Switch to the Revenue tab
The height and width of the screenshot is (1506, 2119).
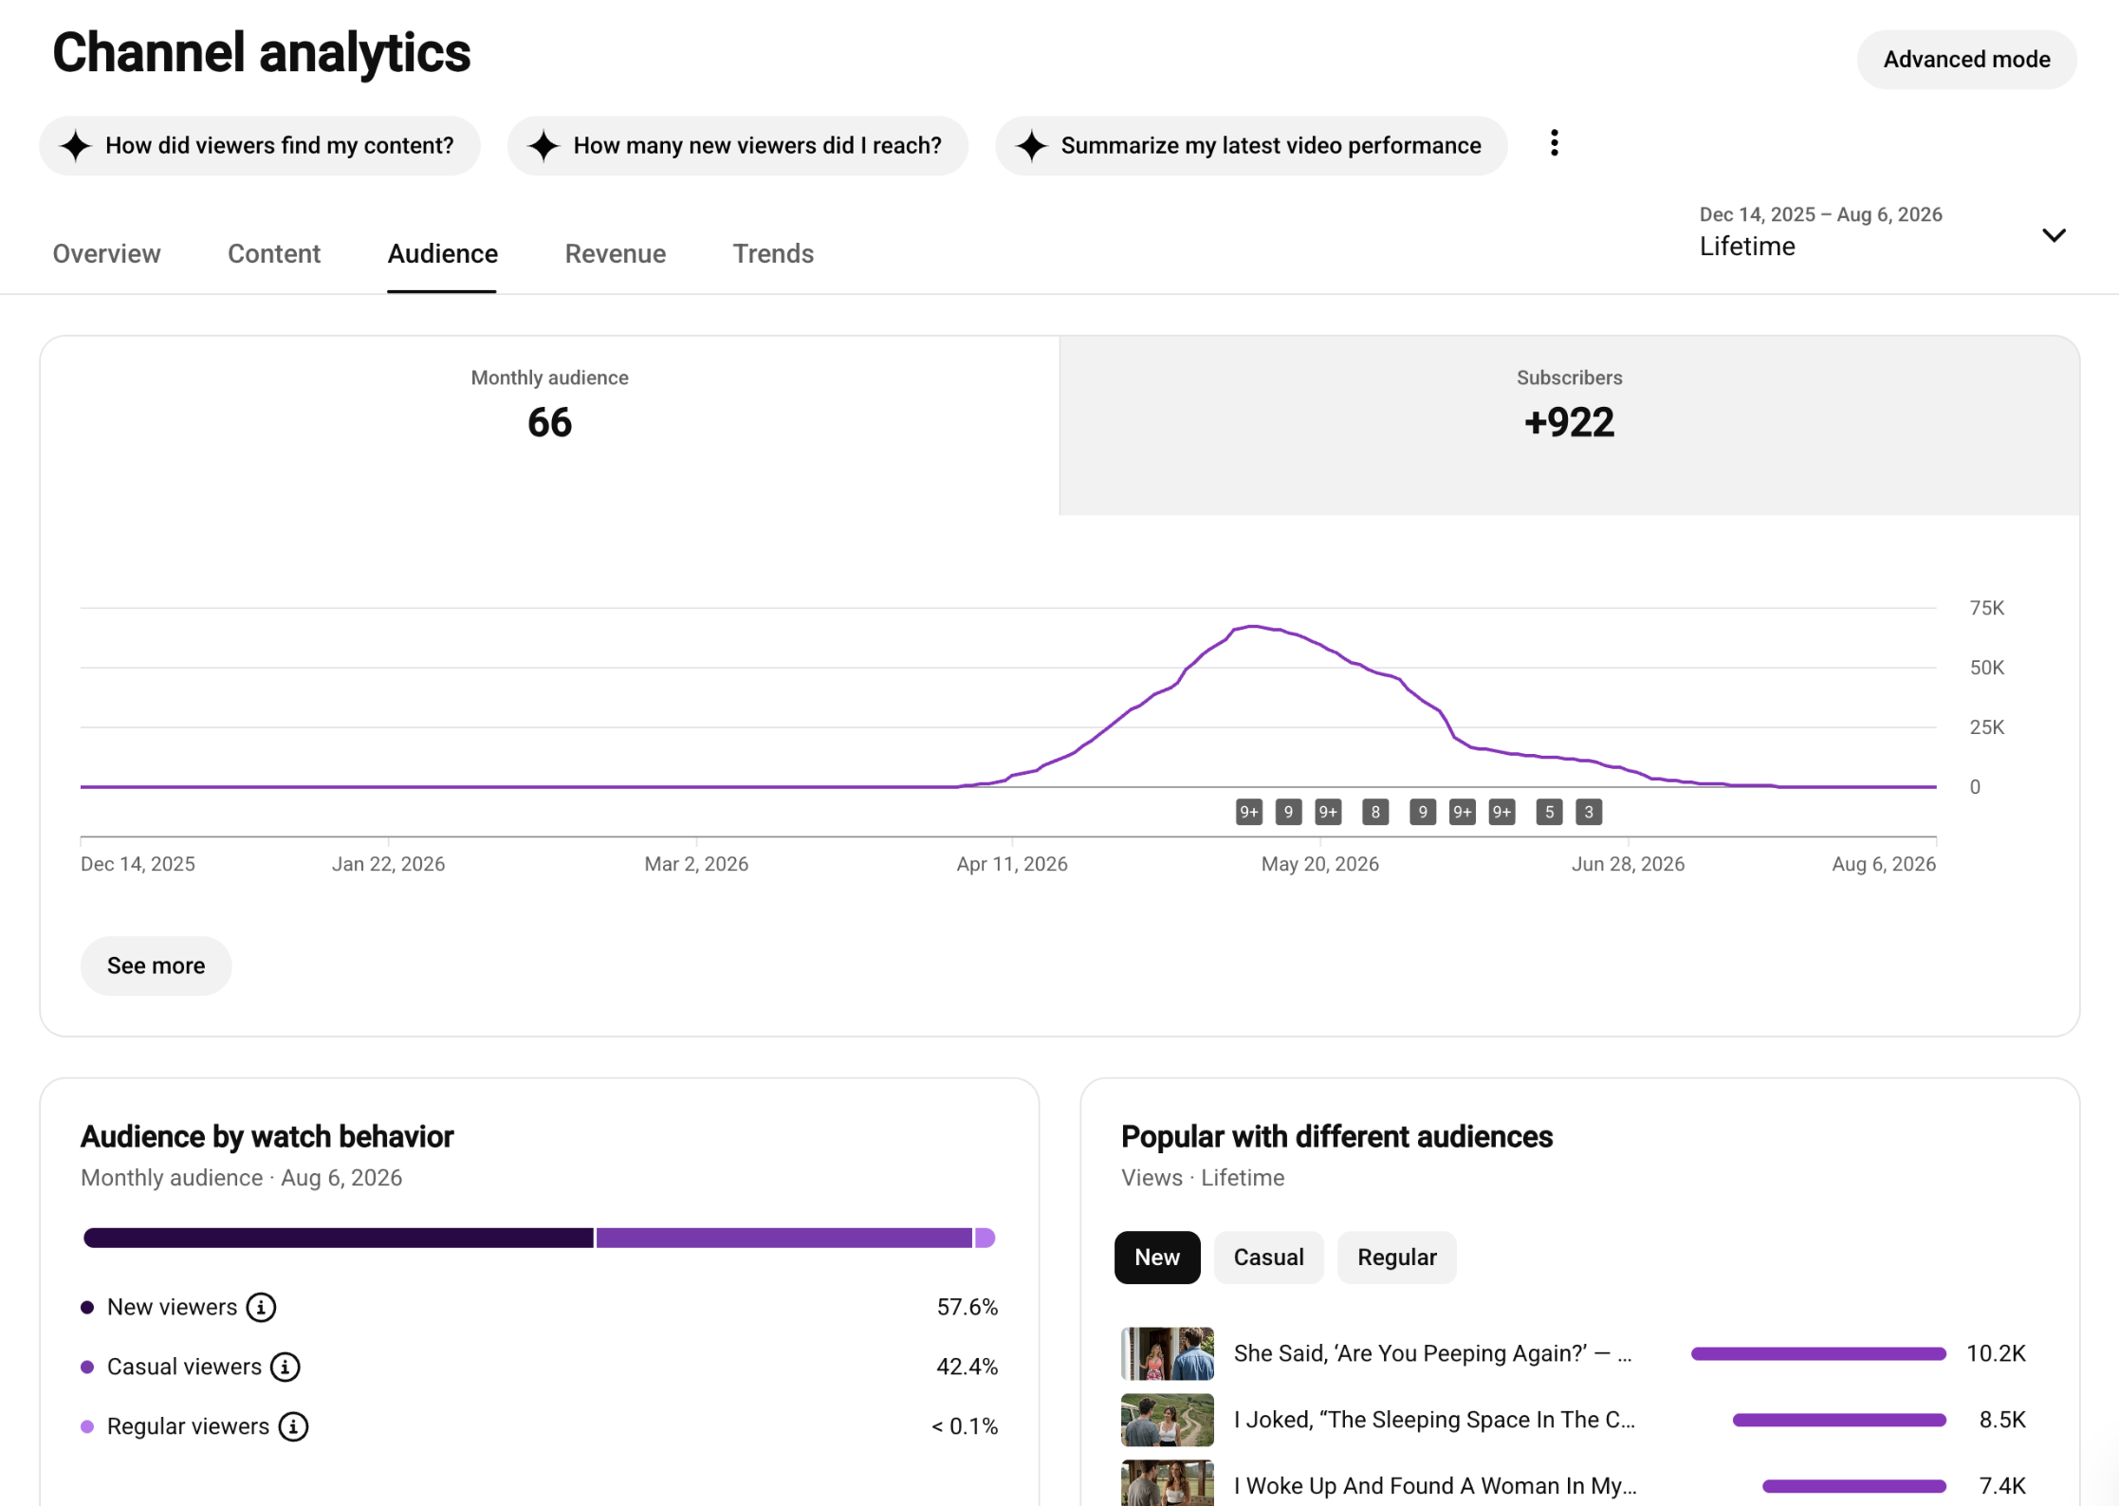[x=616, y=253]
